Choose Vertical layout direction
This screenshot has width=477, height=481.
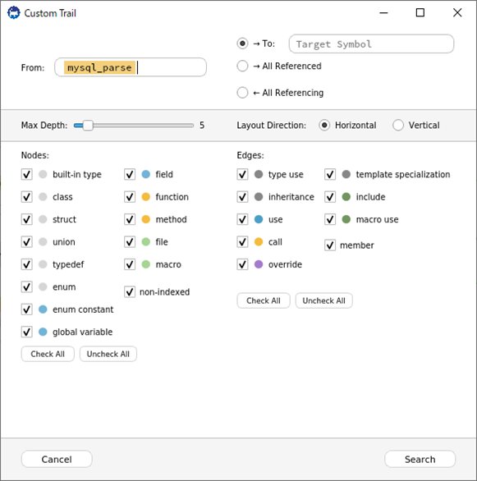coord(398,125)
